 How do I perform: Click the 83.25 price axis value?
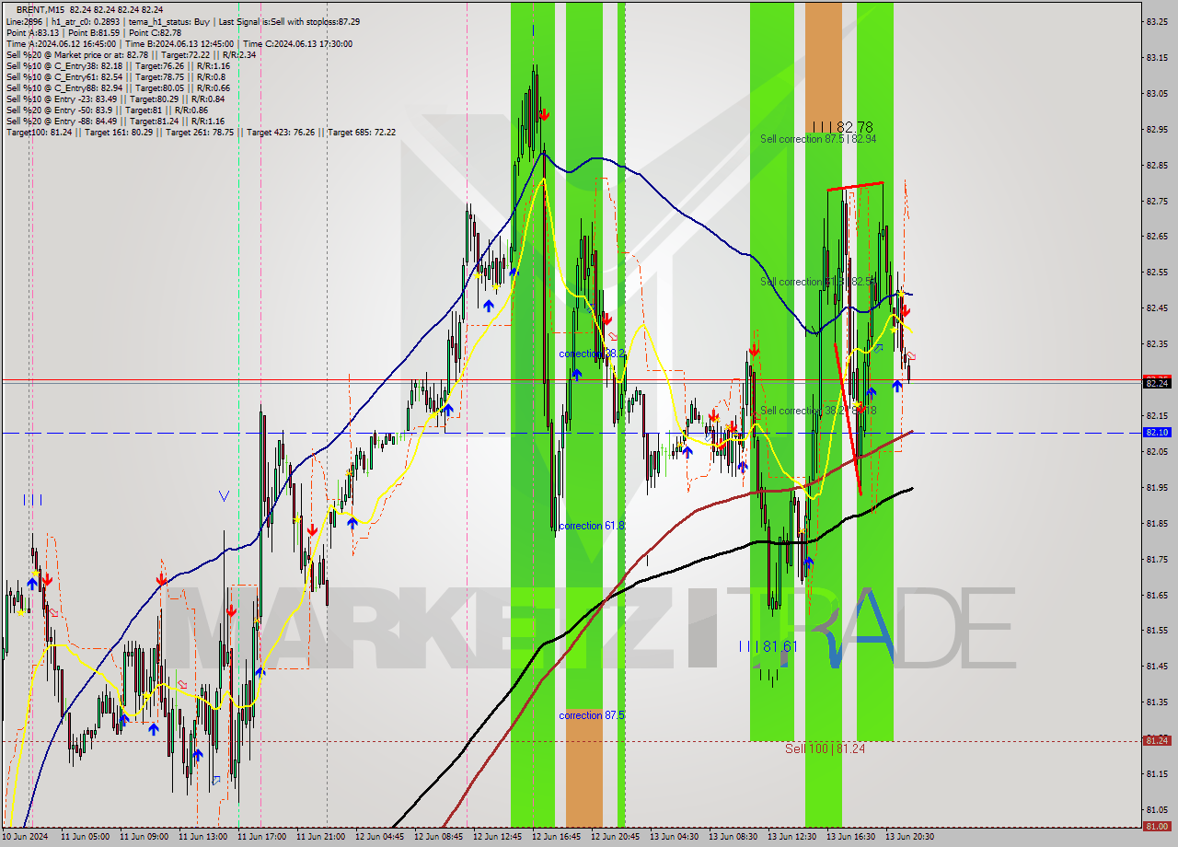[1157, 21]
